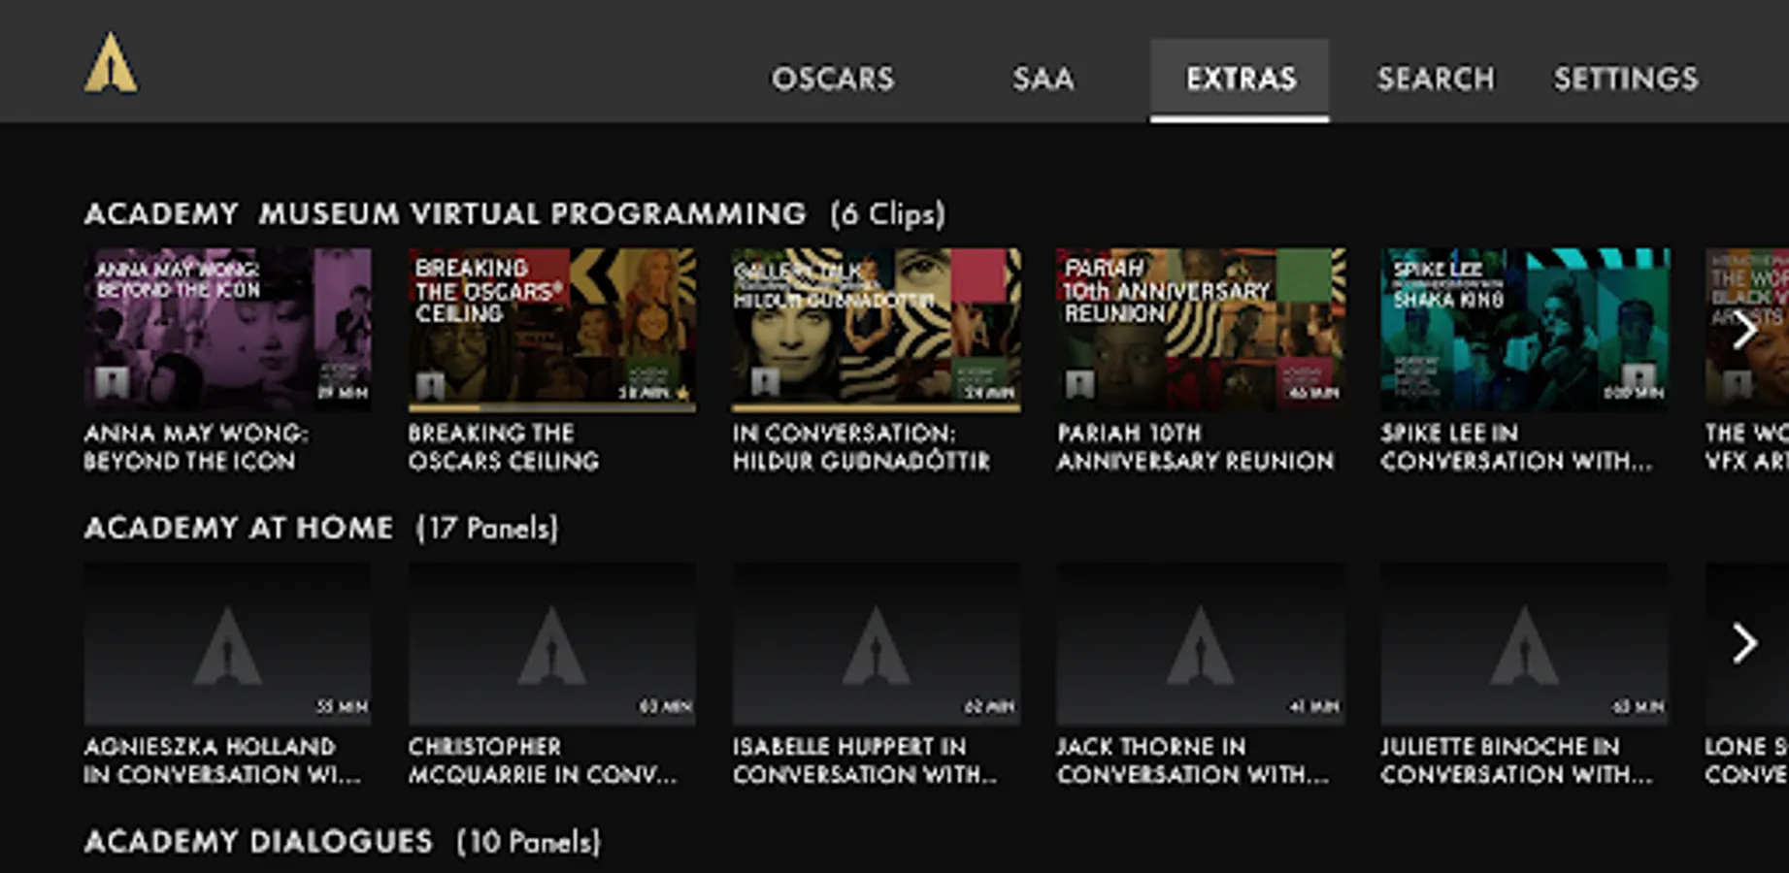The height and width of the screenshot is (873, 1789).
Task: Click the Hildur Guðnadóttir clip progress bar
Action: tap(876, 408)
